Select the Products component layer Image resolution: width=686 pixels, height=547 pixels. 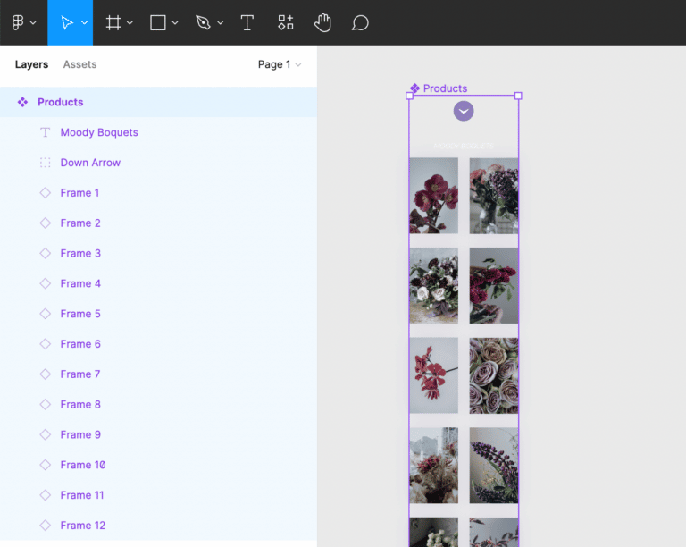click(60, 102)
